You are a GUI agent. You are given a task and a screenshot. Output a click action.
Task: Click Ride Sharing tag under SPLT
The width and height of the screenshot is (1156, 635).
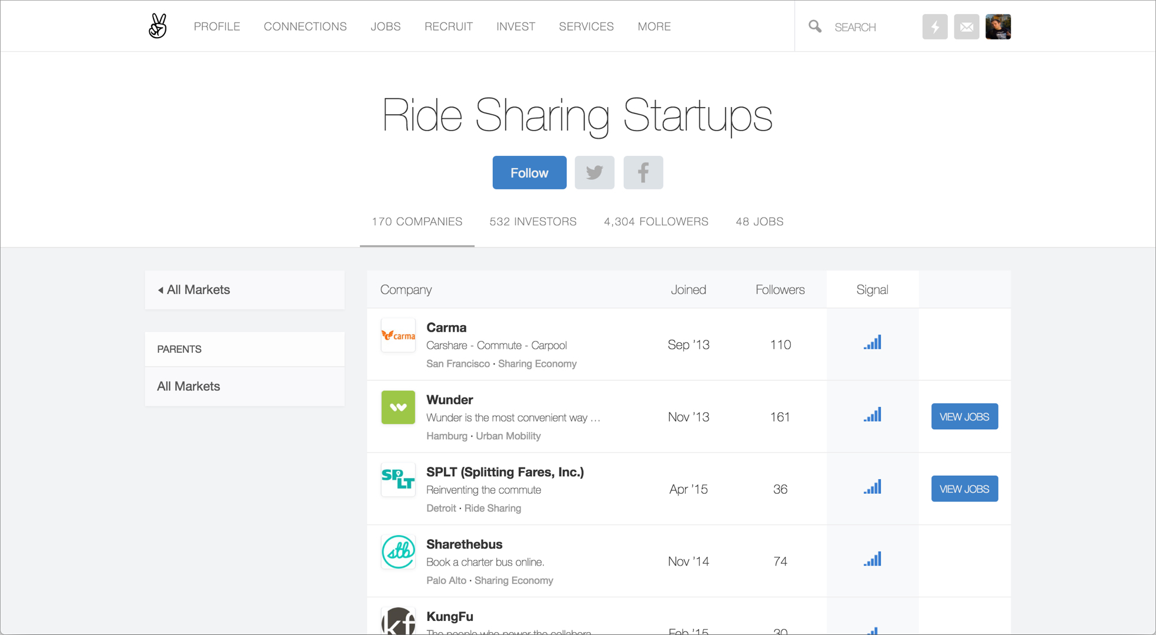point(493,509)
